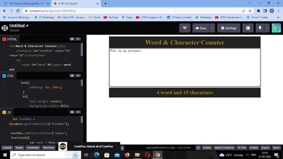This screenshot has height=159, width=283.
Task: Click the browser address bar URL
Action: [x=53, y=11]
